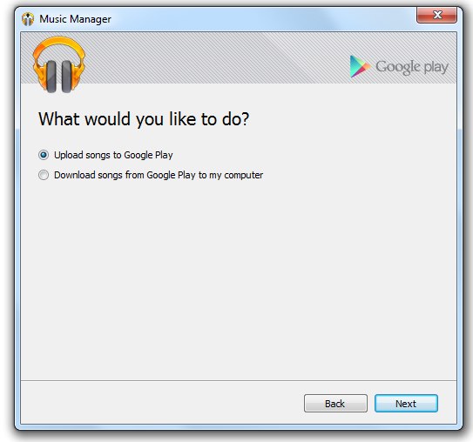Click the "Music Manager" title text
Image resolution: width=473 pixels, height=442 pixels.
[75, 19]
